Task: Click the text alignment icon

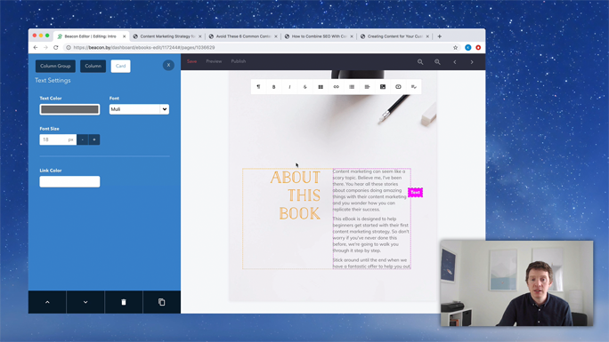Action: pos(367,87)
